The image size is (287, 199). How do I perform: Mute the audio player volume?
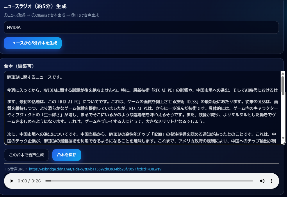pyautogui.click(x=262, y=181)
